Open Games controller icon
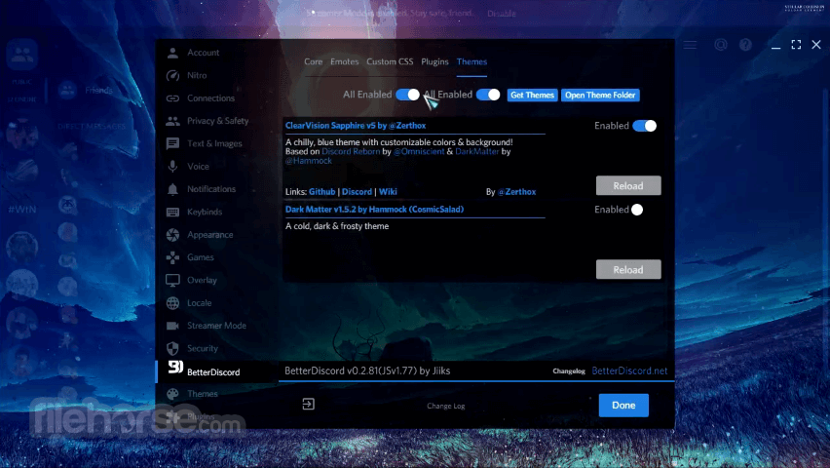The height and width of the screenshot is (468, 830). pyautogui.click(x=172, y=257)
